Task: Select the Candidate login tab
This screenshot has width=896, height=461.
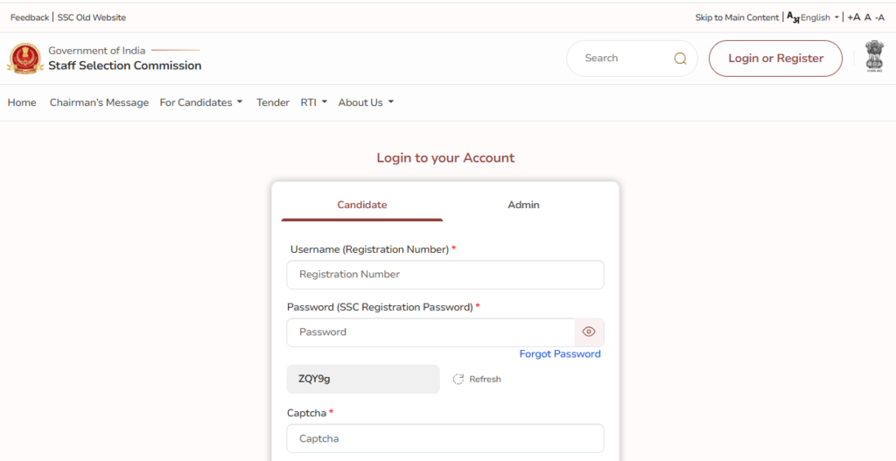Action: click(361, 205)
